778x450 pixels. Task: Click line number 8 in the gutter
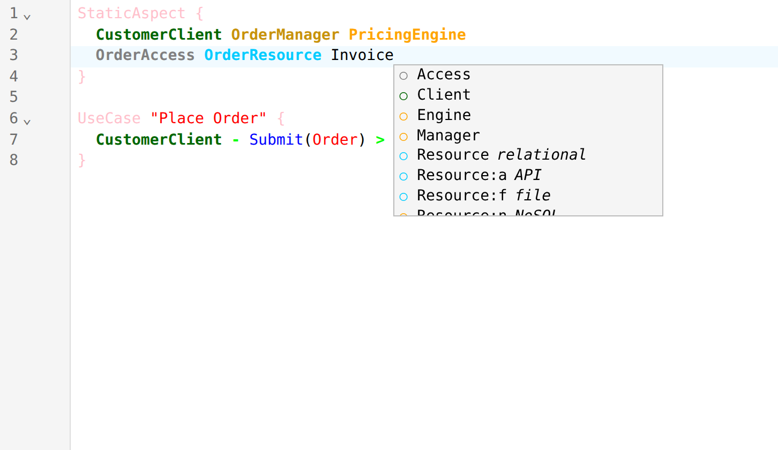[x=14, y=160]
